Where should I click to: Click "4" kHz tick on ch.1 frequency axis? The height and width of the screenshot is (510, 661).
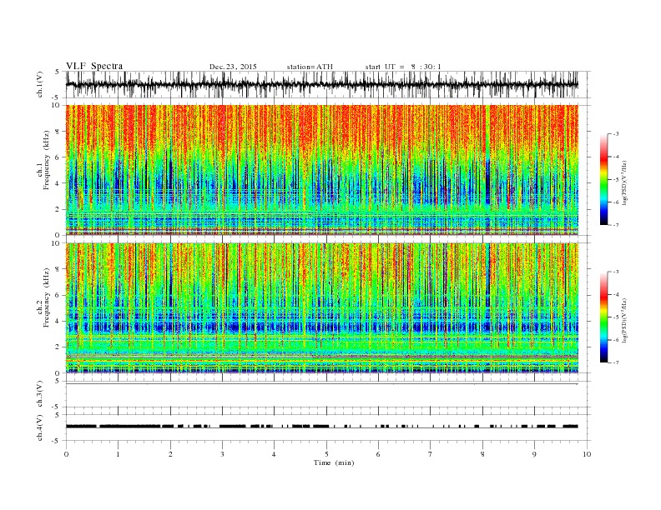coord(58,183)
